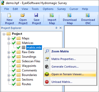The height and width of the screenshot is (92, 99).
Task: Select the matrix.mtx tree item
Action: 34,48
